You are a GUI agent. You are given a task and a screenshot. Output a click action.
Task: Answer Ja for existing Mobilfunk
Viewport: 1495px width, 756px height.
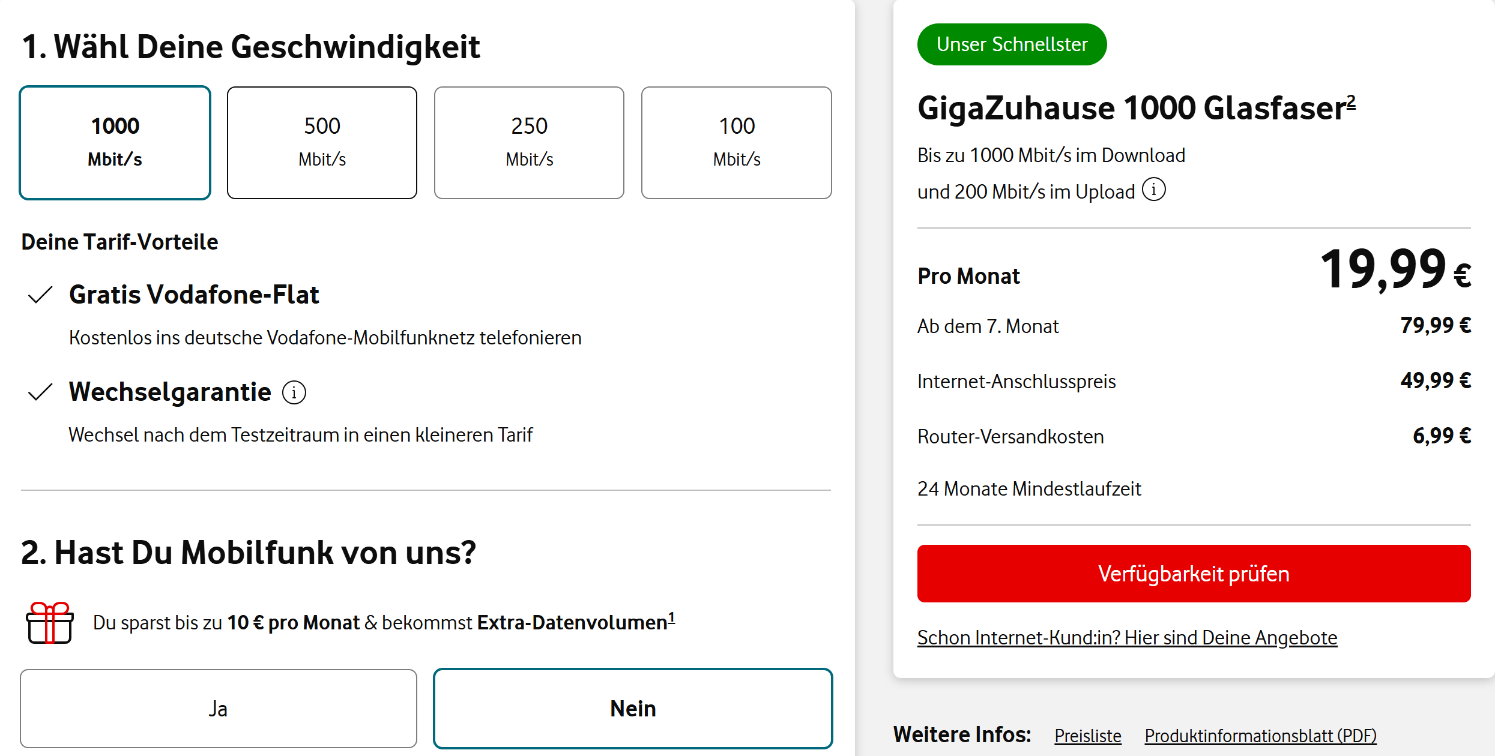[x=218, y=709]
